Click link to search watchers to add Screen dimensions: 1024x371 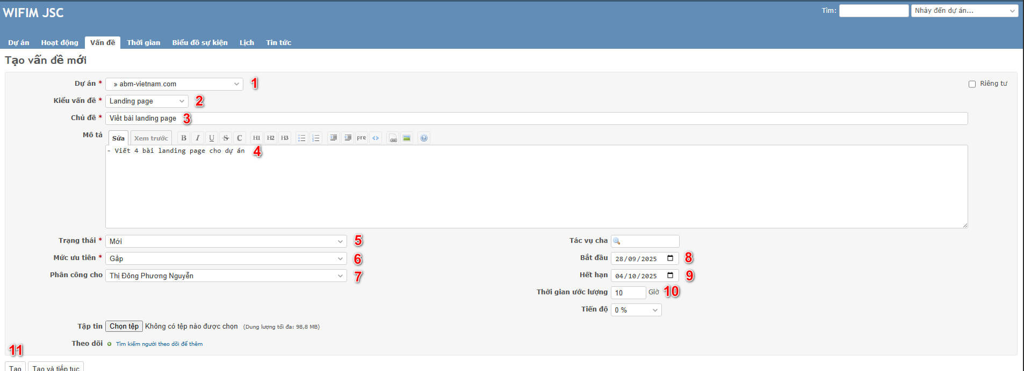(x=159, y=344)
